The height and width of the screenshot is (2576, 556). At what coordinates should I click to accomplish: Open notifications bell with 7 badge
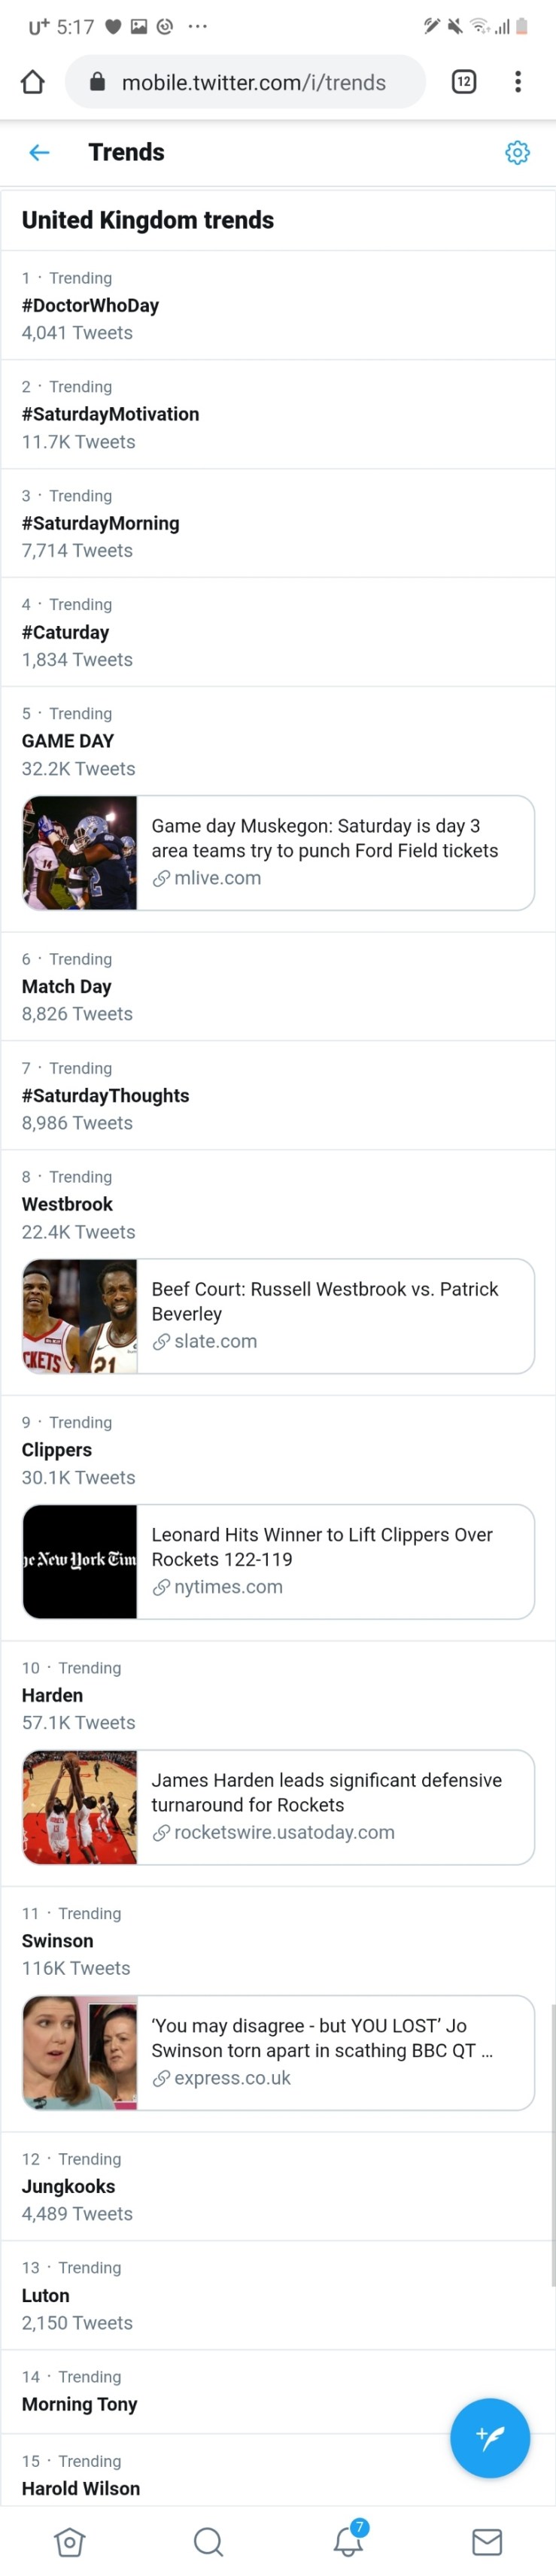pos(348,2540)
